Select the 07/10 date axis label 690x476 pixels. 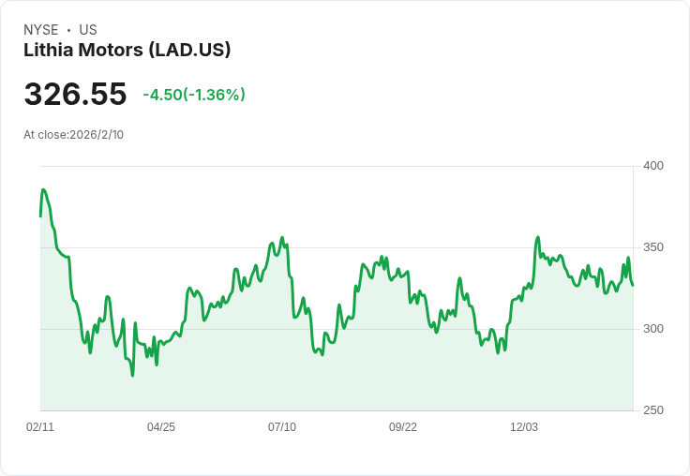(x=282, y=427)
